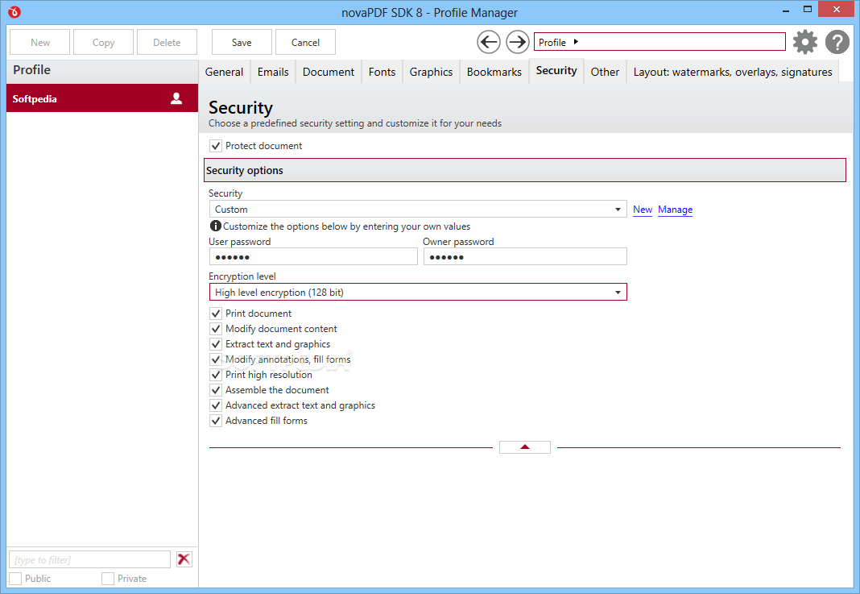Click the Profile breadcrumb path field
The height and width of the screenshot is (594, 860).
click(659, 42)
